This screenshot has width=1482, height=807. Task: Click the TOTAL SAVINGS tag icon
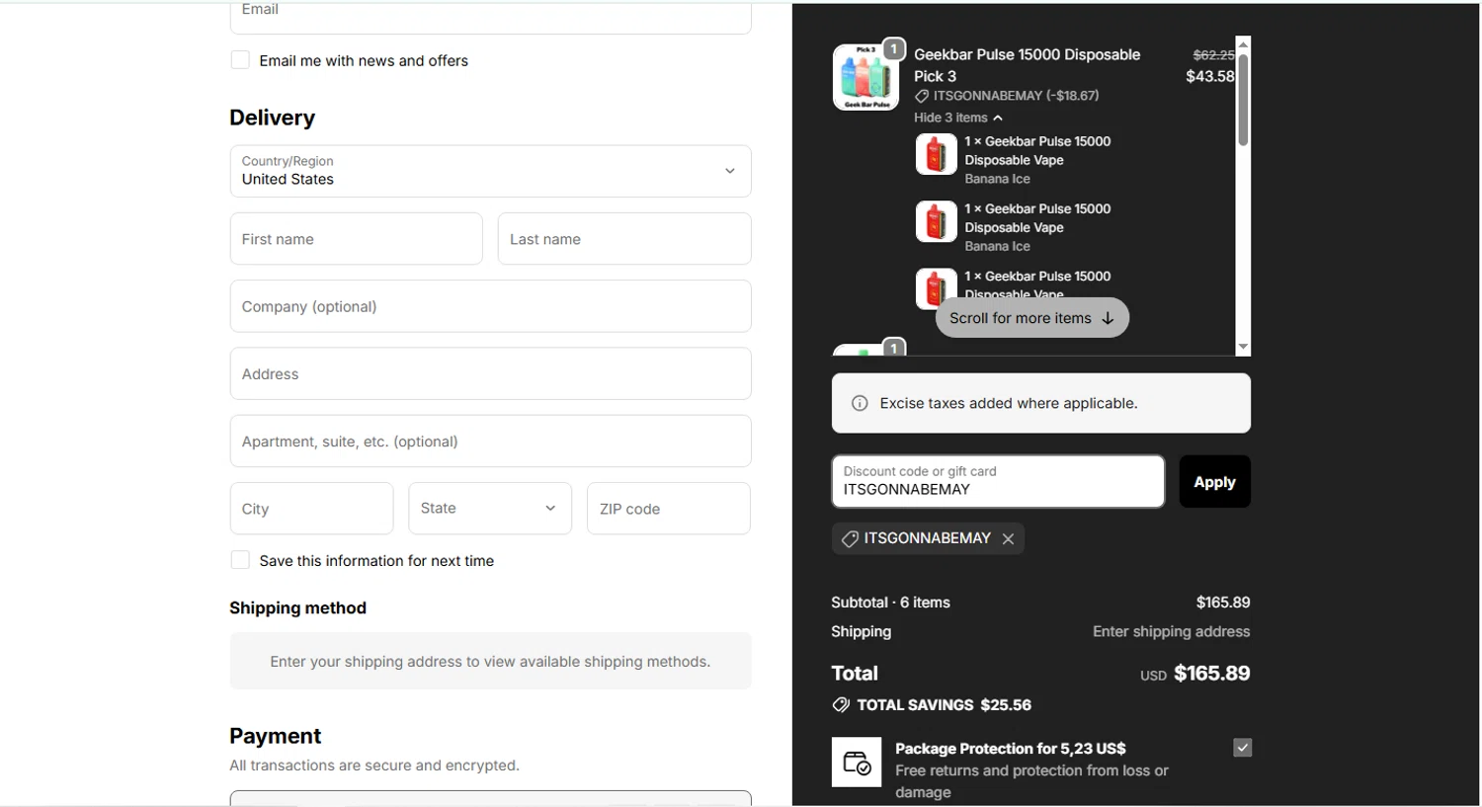tap(841, 705)
